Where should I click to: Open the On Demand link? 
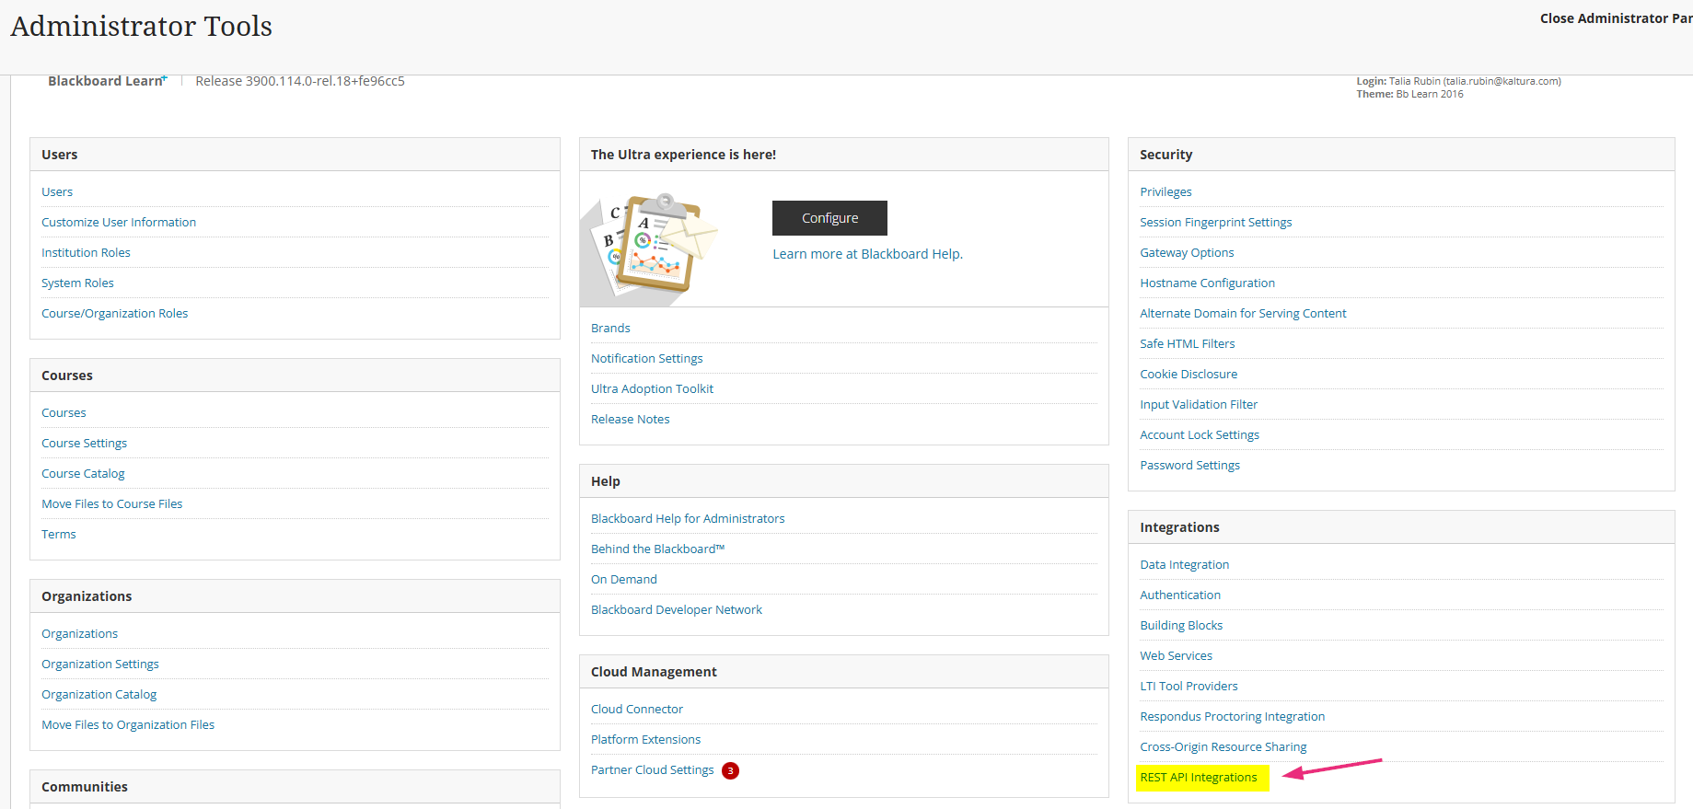click(623, 579)
